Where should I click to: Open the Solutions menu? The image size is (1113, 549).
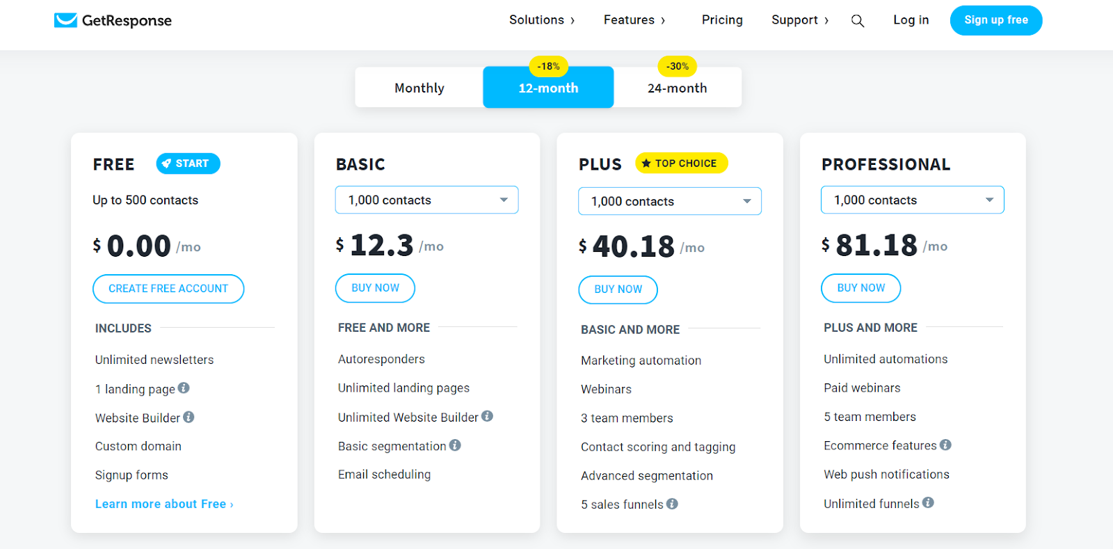tap(542, 20)
